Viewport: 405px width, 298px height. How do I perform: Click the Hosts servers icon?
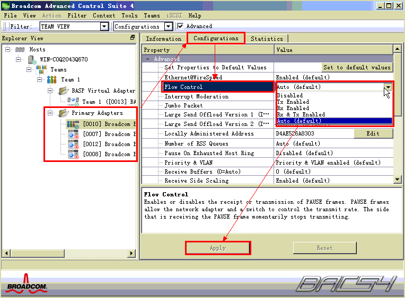[20, 49]
